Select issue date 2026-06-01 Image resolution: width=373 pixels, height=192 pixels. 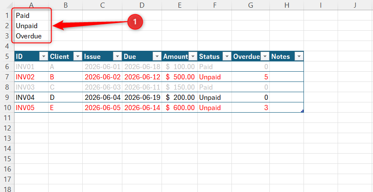click(102, 67)
